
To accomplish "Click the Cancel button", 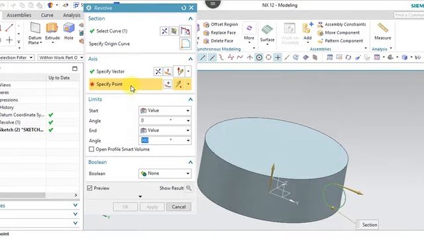I will coord(179,207).
